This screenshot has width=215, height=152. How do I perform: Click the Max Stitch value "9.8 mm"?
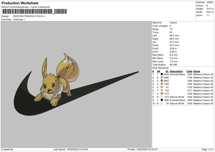173,55
